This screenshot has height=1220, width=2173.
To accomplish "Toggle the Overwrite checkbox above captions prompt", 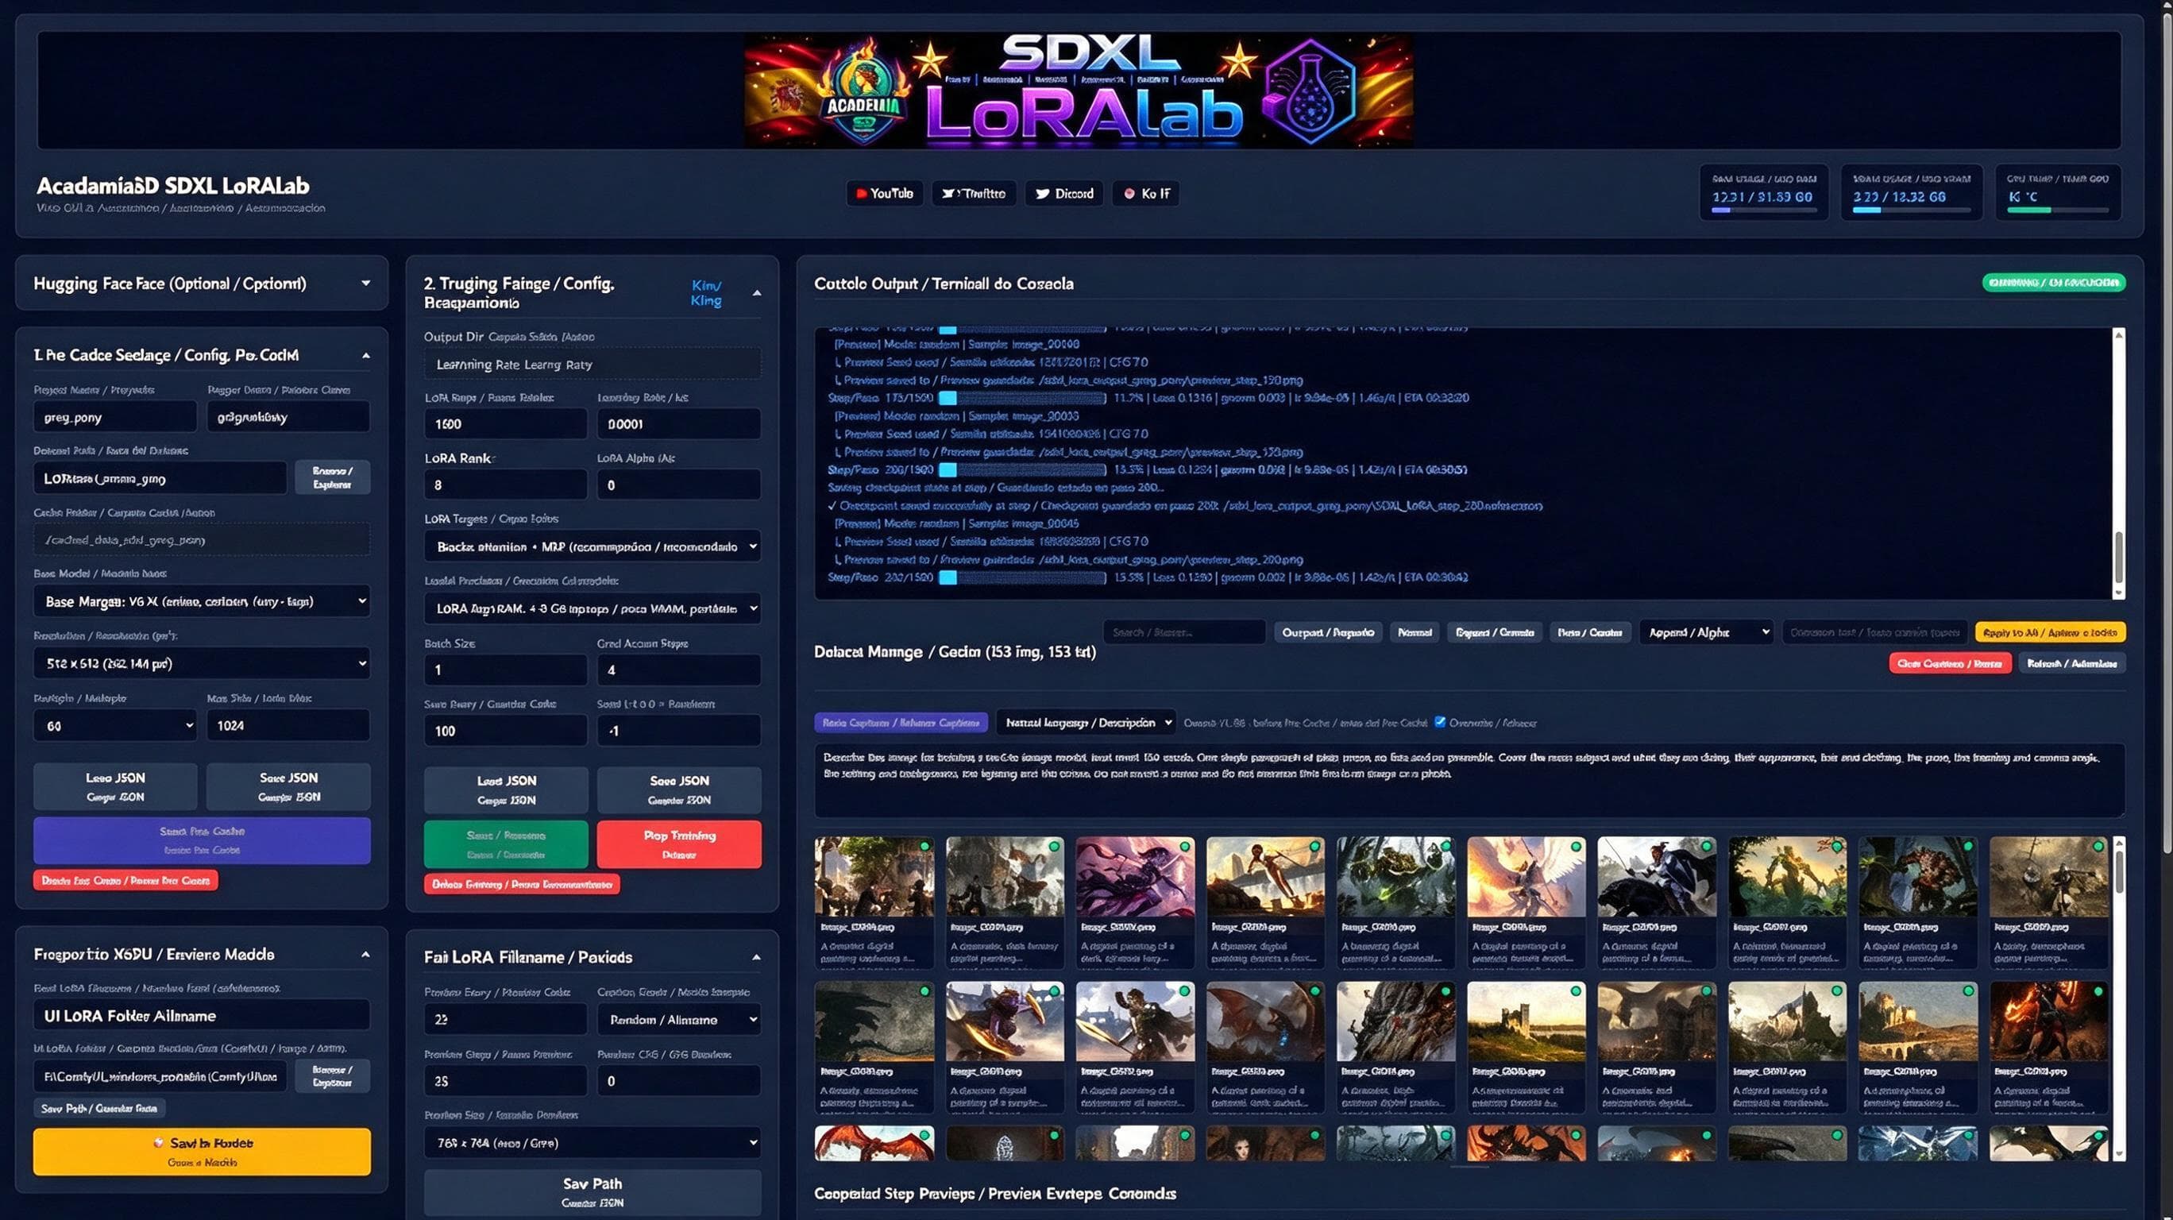I will 1440,721.
